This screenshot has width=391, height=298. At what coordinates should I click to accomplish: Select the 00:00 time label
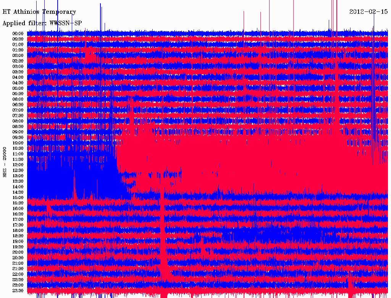click(18, 34)
